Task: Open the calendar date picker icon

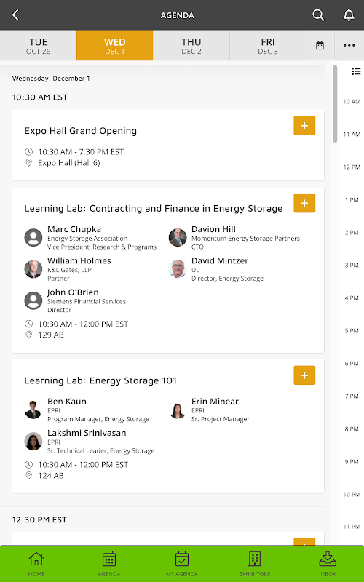Action: click(320, 46)
